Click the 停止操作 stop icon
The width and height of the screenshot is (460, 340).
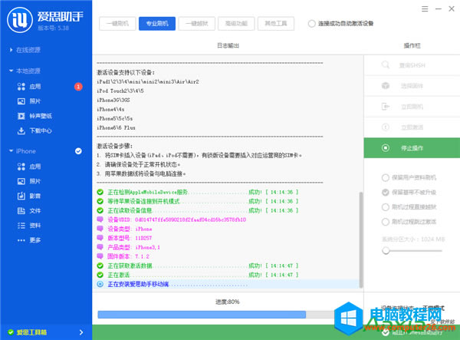tap(386, 148)
